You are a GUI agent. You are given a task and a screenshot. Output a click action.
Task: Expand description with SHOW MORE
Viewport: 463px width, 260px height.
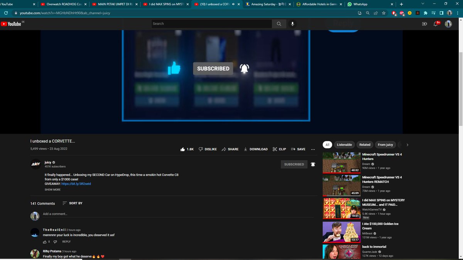pos(52,190)
